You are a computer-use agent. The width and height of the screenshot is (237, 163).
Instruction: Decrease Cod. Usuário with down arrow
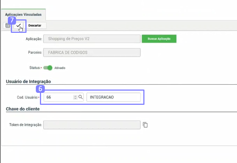click(75, 98)
